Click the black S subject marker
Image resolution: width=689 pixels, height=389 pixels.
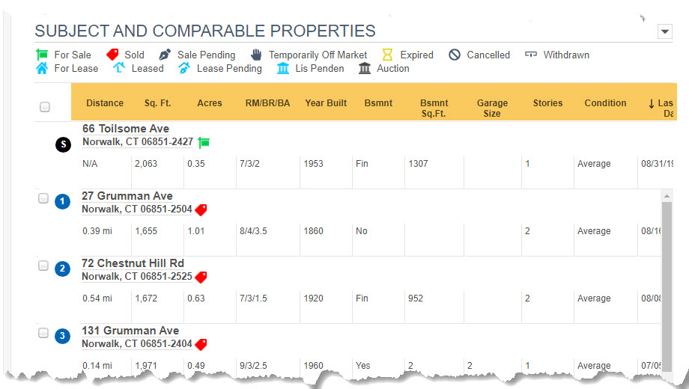[63, 144]
